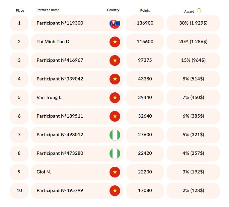This screenshot has height=207, width=229.
Task: Select the Partner's name column header
Action: coord(48,10)
